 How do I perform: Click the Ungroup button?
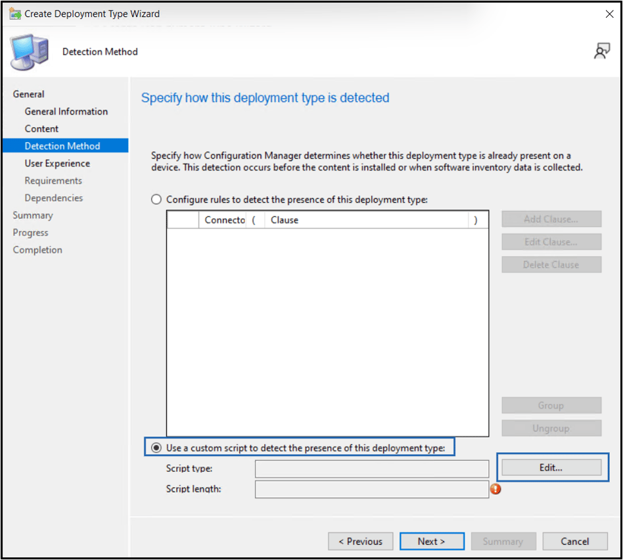pyautogui.click(x=551, y=428)
